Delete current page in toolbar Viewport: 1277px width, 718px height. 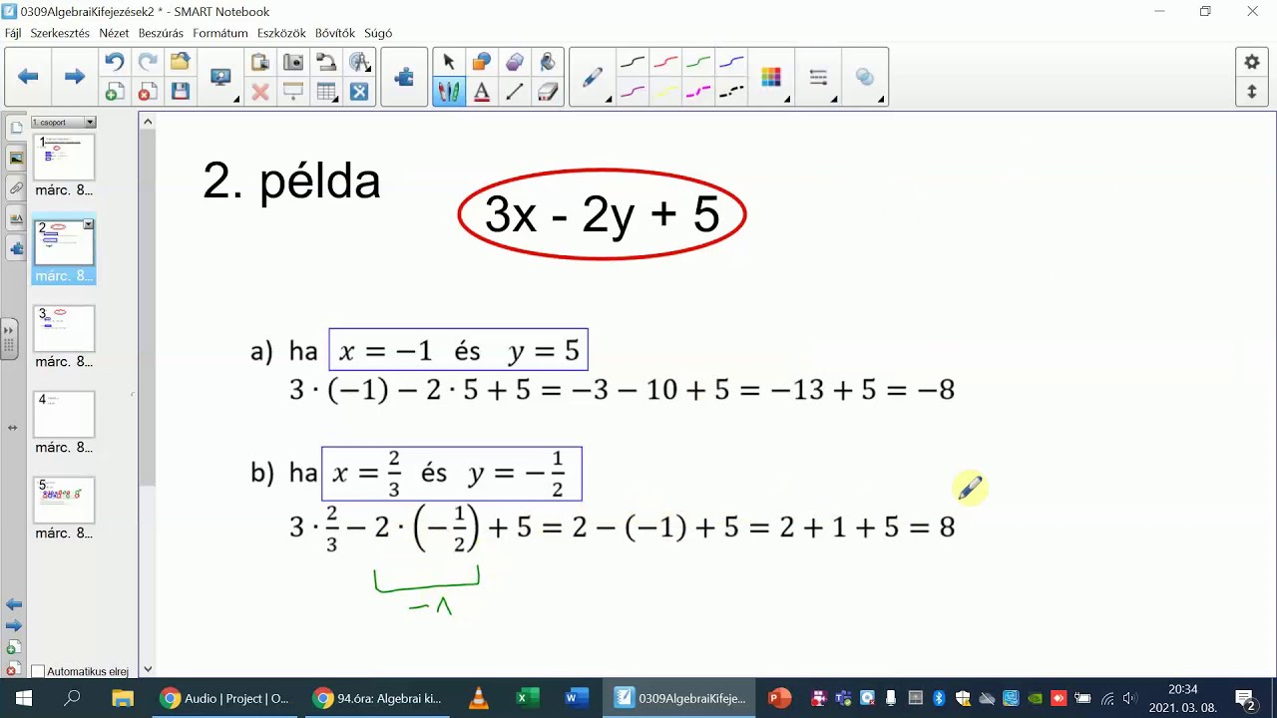[147, 92]
